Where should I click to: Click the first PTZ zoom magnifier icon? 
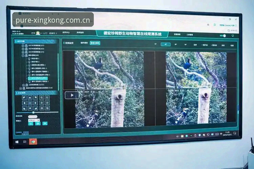[x=42, y=98]
